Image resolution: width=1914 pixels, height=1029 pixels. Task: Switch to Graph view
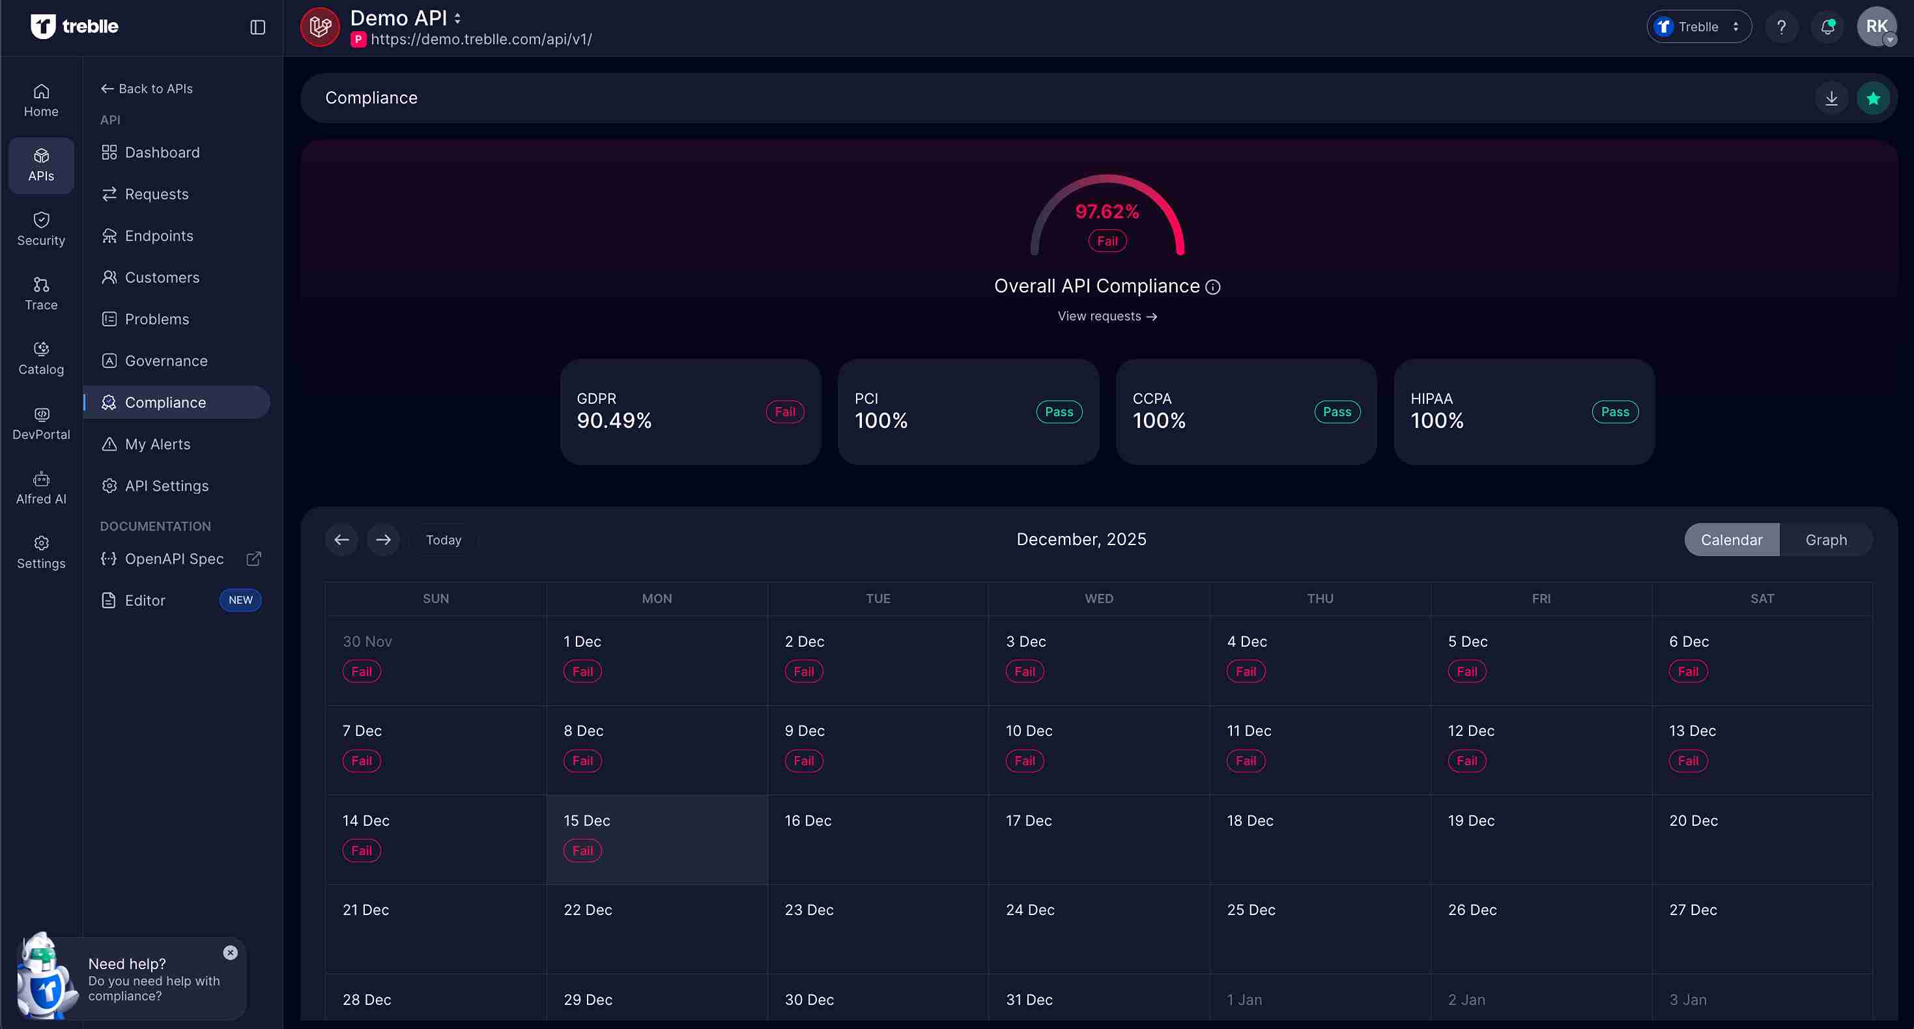tap(1825, 539)
